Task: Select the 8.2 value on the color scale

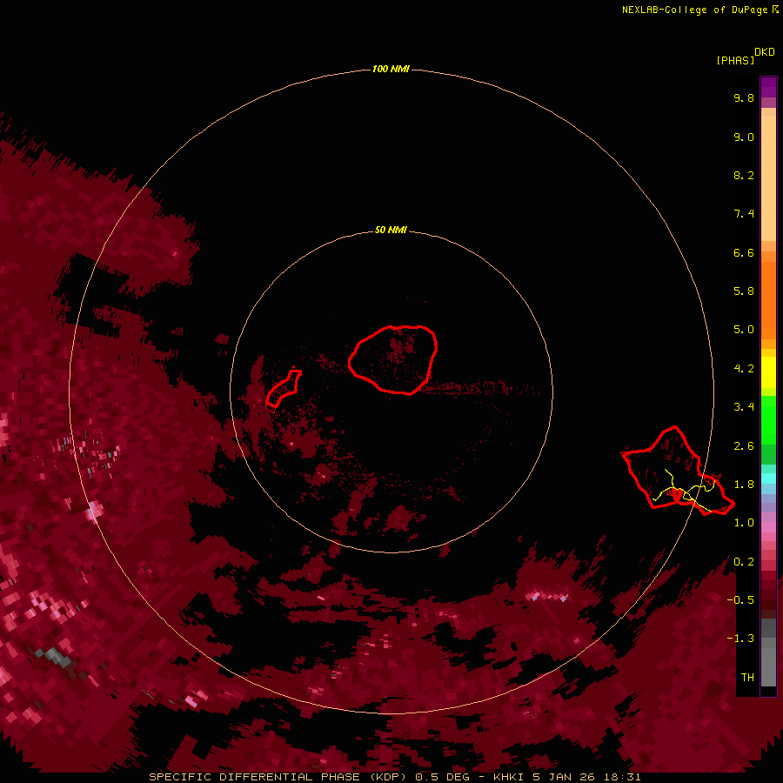Action: (744, 175)
